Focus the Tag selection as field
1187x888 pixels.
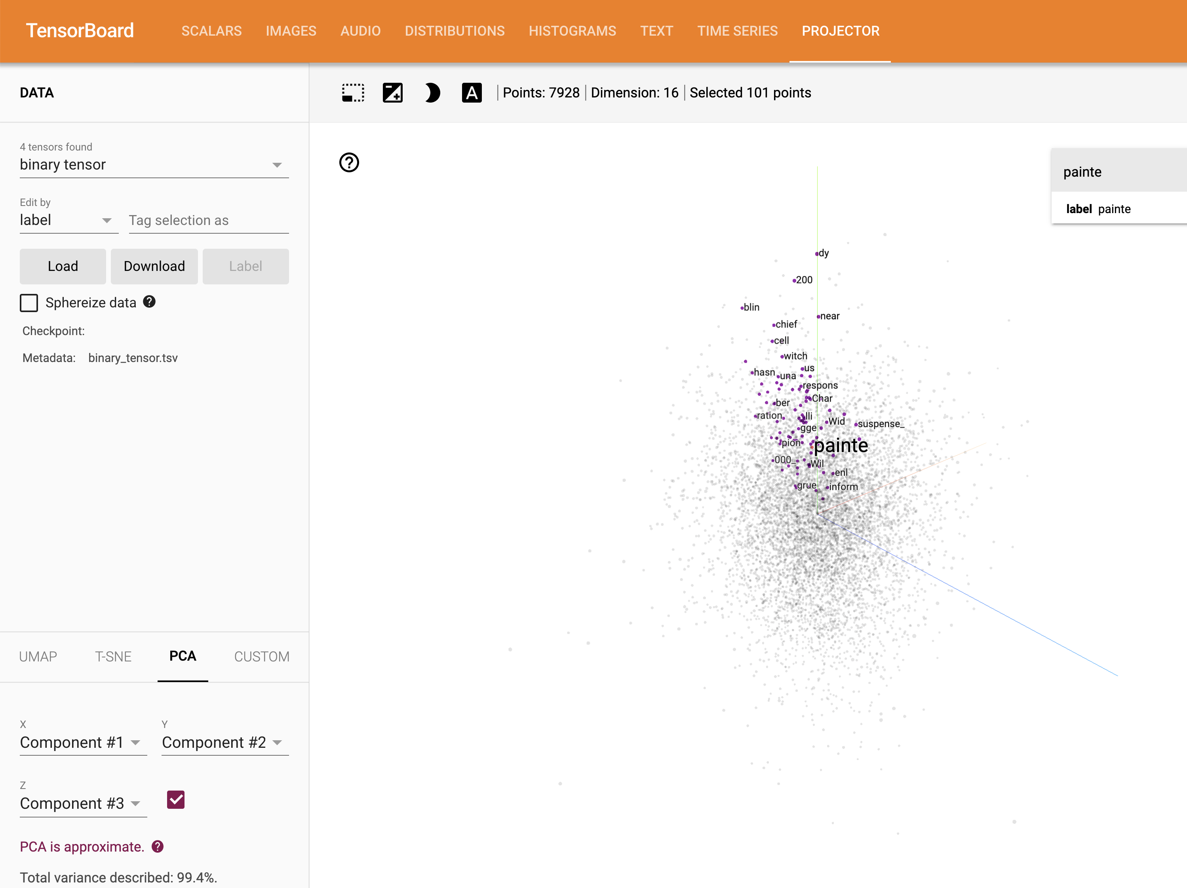coord(208,220)
